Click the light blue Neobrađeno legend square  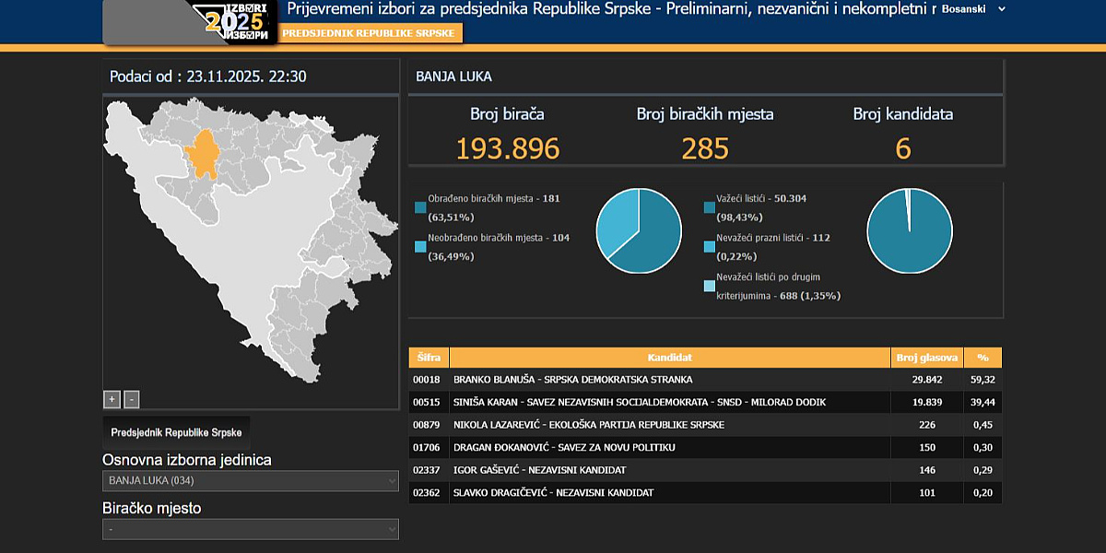point(420,246)
